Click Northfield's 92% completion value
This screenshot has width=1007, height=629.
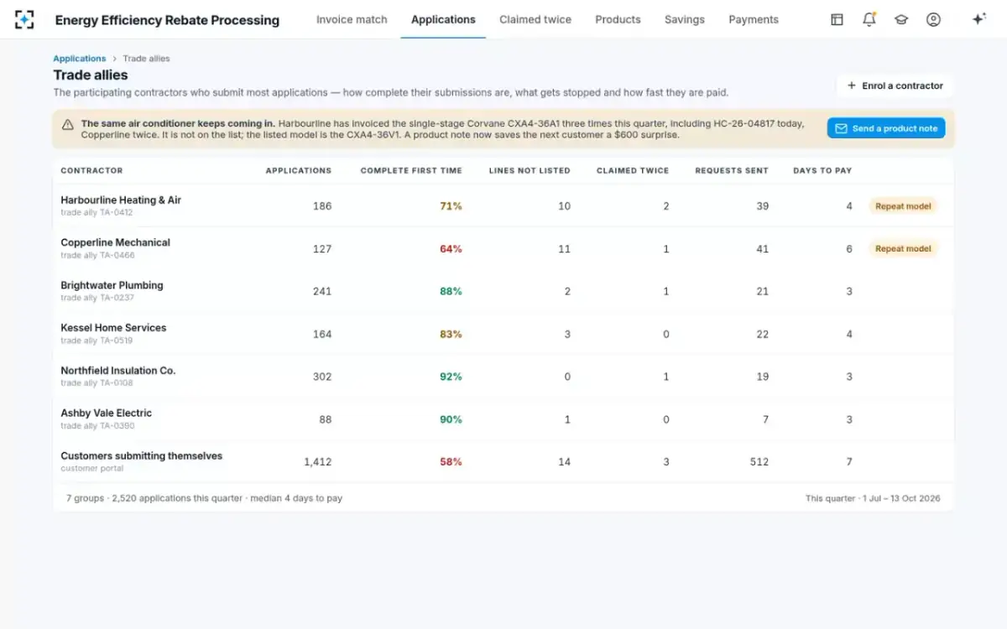pos(451,377)
